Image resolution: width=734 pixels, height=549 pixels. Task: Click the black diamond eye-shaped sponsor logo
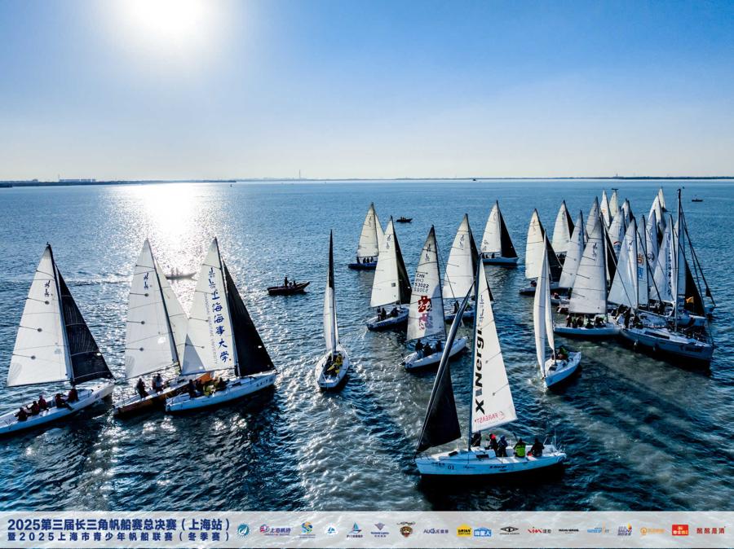(x=509, y=530)
